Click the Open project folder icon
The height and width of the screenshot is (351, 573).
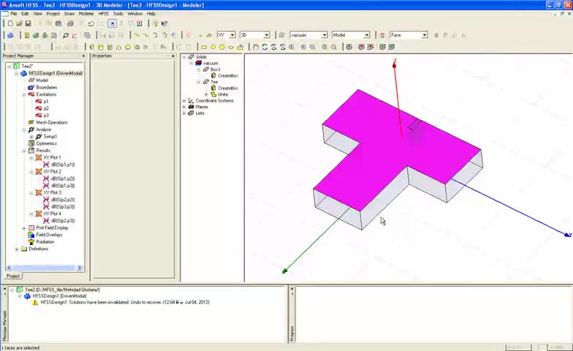[x=19, y=23]
